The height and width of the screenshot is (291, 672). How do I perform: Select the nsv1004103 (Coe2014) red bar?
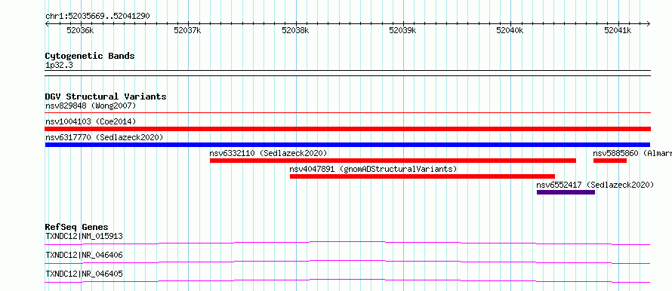click(x=347, y=129)
